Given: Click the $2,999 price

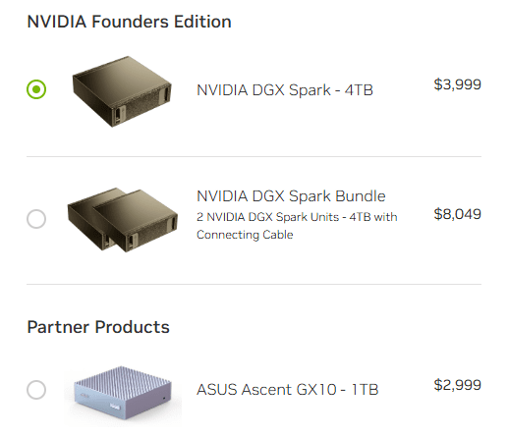Looking at the screenshot, I should click(457, 385).
